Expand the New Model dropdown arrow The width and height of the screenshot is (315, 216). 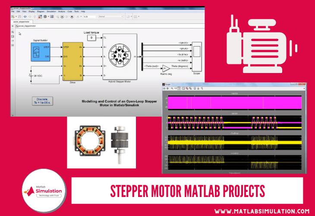point(16,16)
